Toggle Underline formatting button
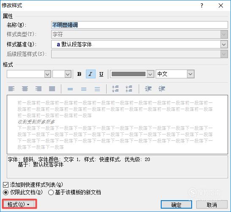The width and height of the screenshot is (231, 212). pos(101,74)
